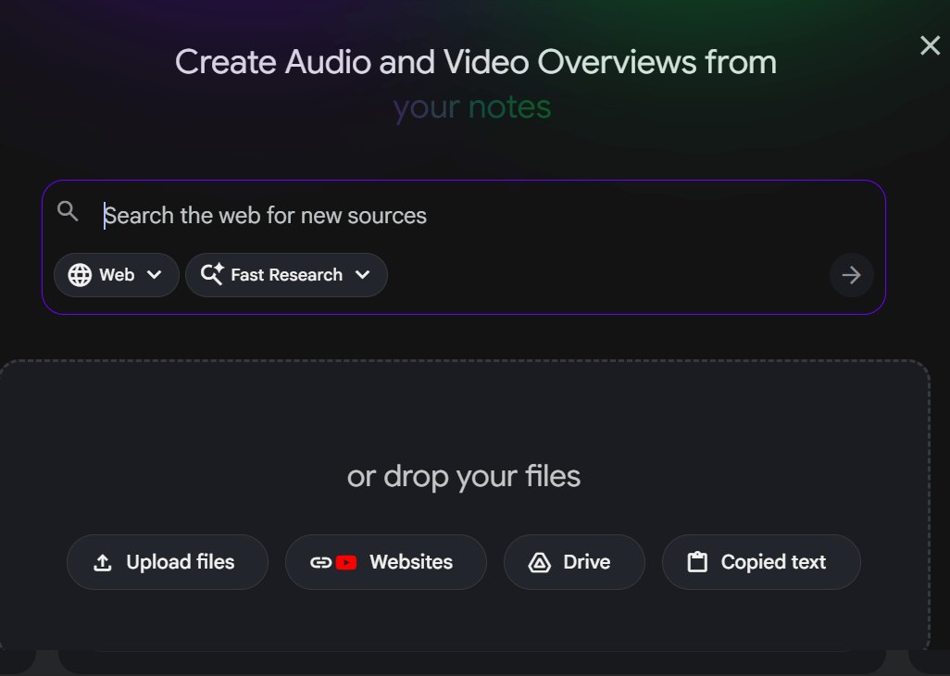950x676 pixels.
Task: Select the clipboard icon on Copied text
Action: point(697,561)
